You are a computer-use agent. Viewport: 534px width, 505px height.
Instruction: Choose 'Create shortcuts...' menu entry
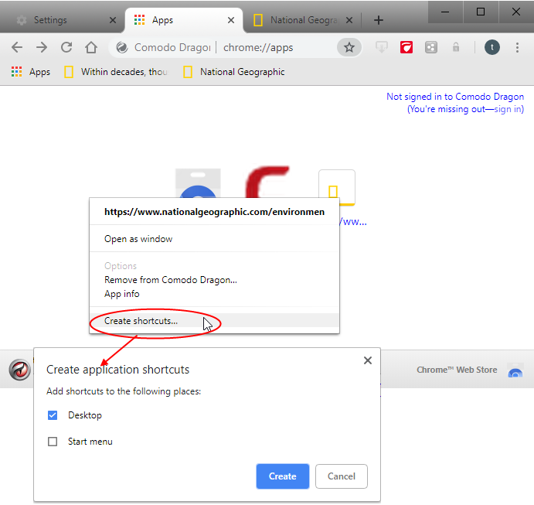[214, 321]
